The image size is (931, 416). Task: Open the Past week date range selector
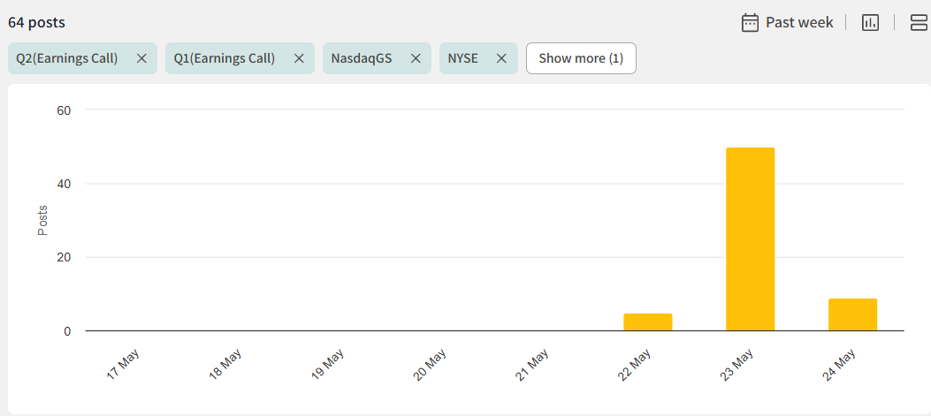pyautogui.click(x=798, y=22)
